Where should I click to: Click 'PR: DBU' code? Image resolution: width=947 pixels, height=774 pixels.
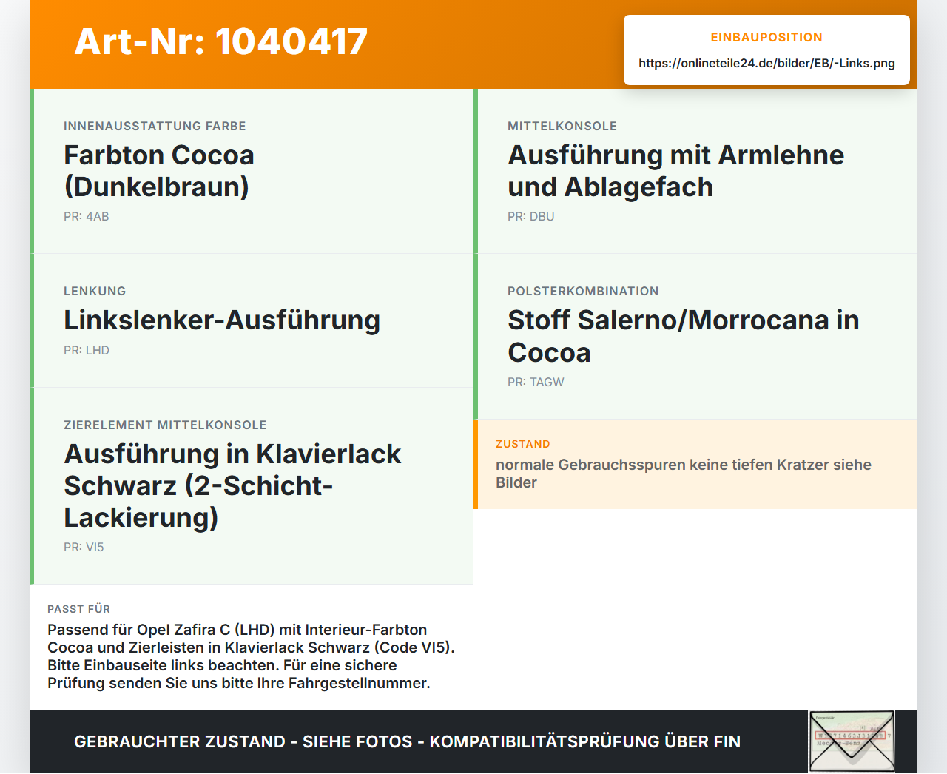click(531, 216)
